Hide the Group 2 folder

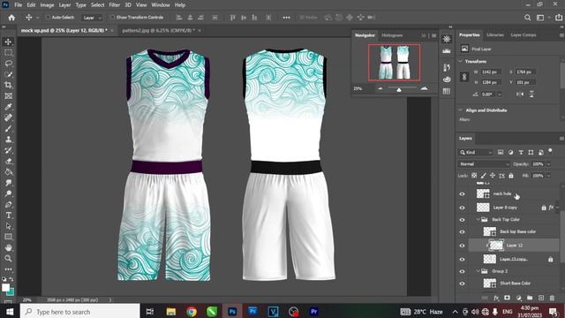click(462, 271)
